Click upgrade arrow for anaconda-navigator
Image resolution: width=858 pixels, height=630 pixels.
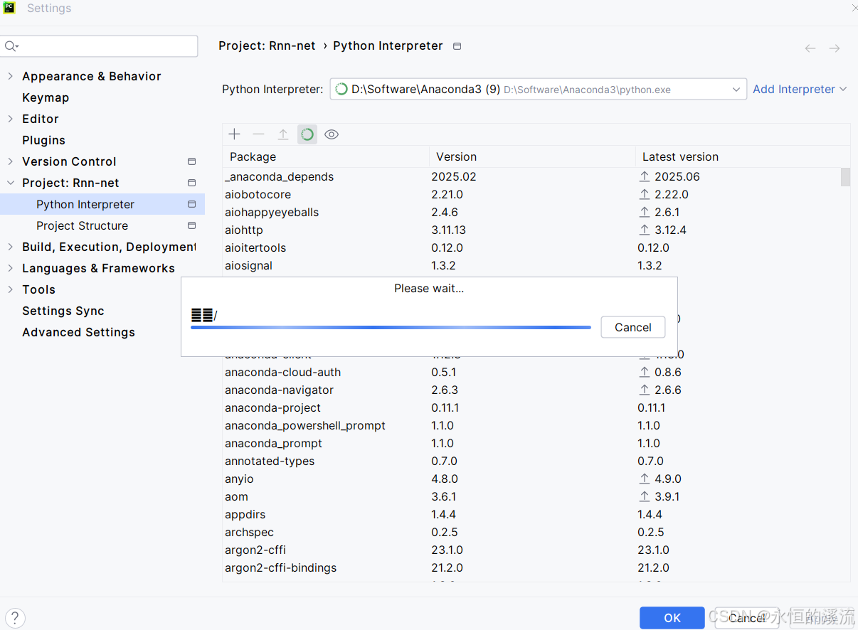pyautogui.click(x=645, y=390)
